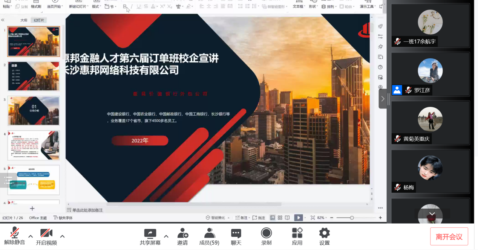Expand video options arrow beside 开启视频
Image resolution: width=478 pixels, height=250 pixels.
pos(62,236)
